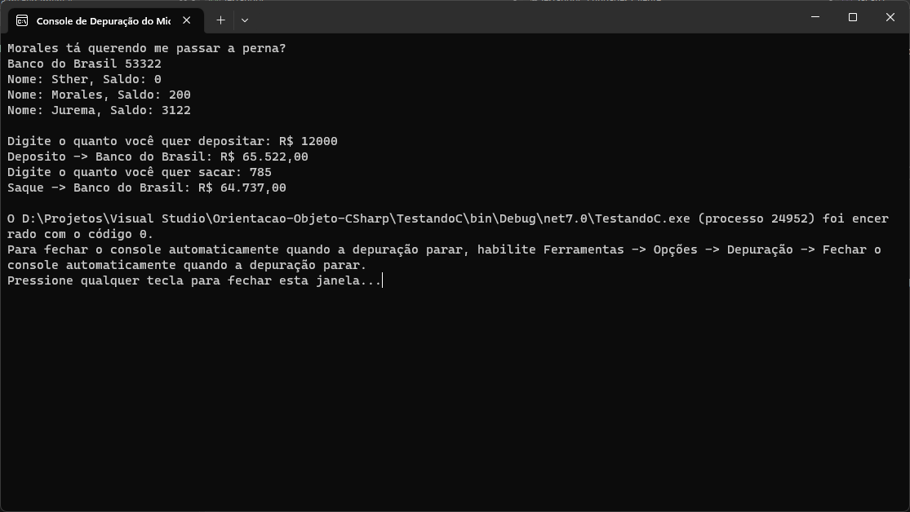The width and height of the screenshot is (910, 512).
Task: Open a new tab with the plus button
Action: 220,20
